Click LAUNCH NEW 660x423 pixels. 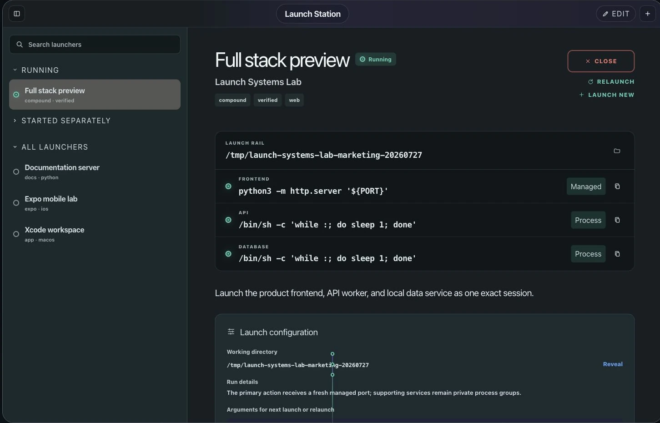[606, 95]
